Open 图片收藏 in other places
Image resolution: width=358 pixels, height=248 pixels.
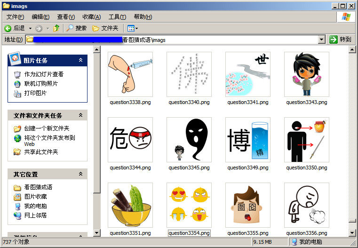click(35, 197)
